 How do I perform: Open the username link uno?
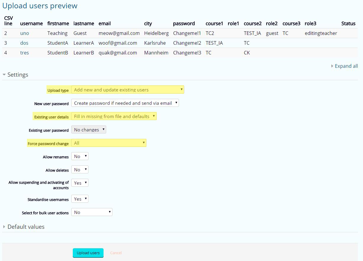tap(25, 33)
